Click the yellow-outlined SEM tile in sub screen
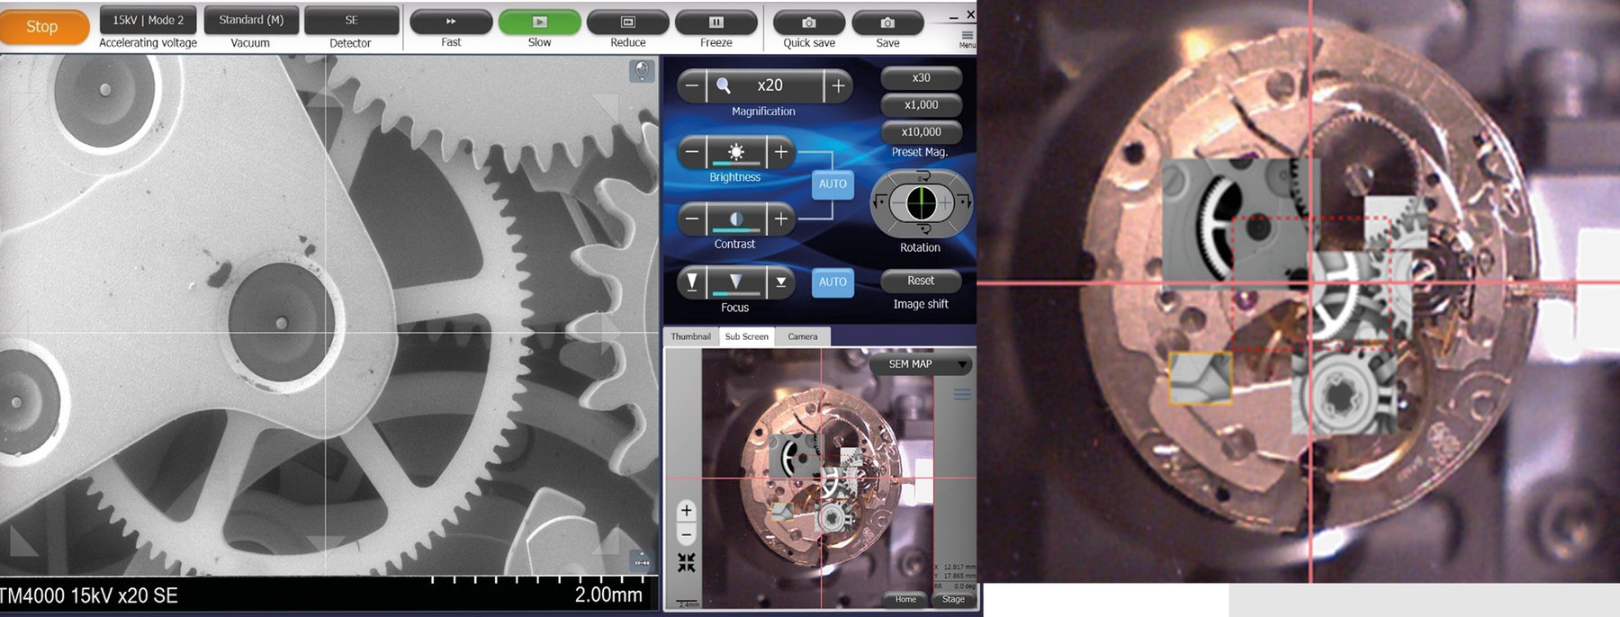Screen dimensions: 1620x617 [x=782, y=511]
